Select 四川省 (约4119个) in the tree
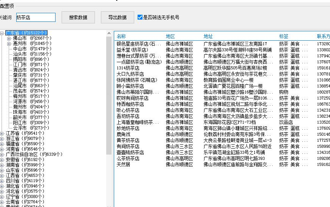Image resolution: width=330 pixels, height=207 pixels. click(25, 181)
